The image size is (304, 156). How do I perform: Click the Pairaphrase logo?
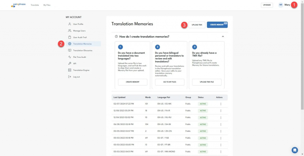18,5
